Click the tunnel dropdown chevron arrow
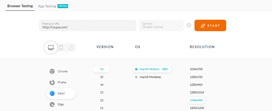This screenshot has height=111, width=272. (179, 26)
